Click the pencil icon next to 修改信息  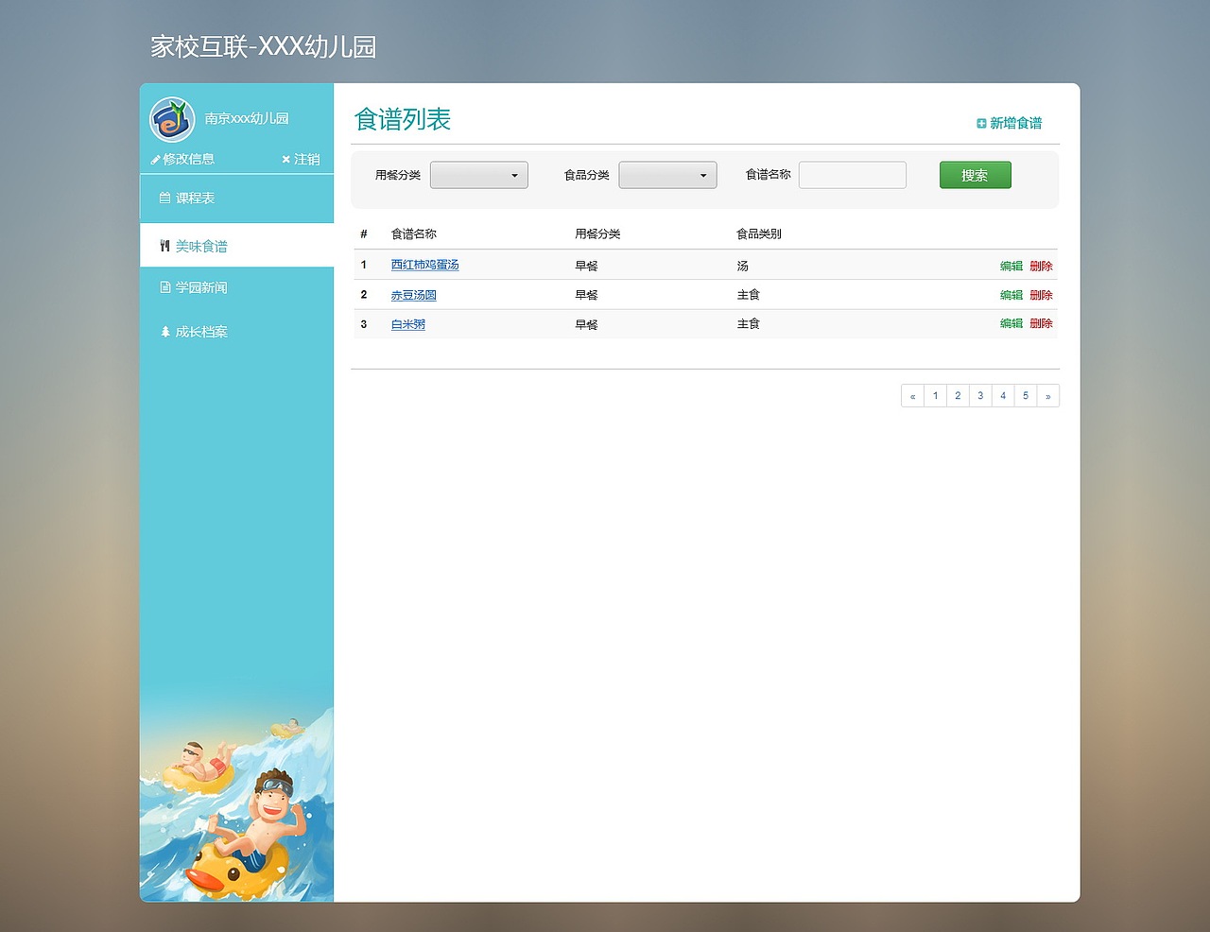pyautogui.click(x=155, y=159)
